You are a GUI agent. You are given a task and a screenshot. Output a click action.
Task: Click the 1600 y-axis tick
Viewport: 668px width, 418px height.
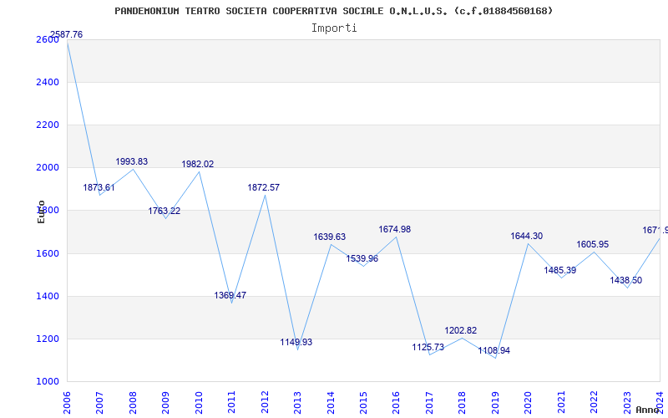(x=46, y=253)
